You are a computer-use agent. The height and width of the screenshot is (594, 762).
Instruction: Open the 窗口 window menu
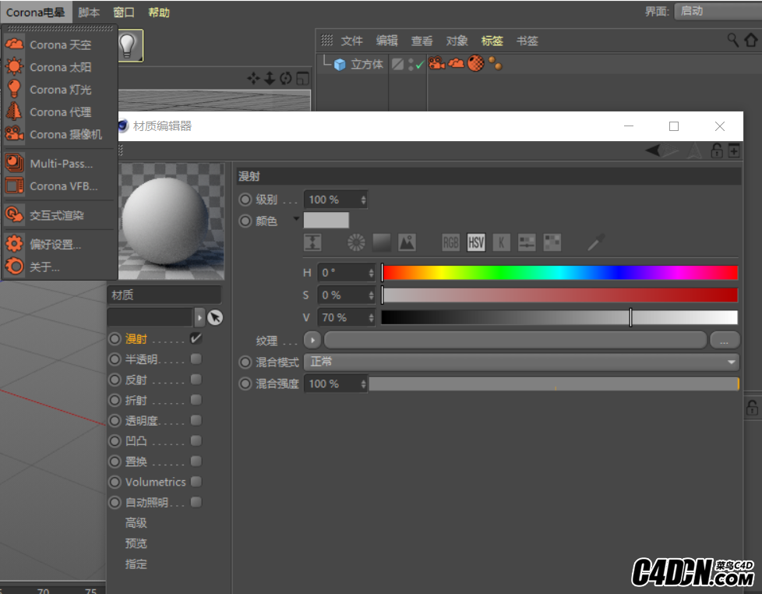[123, 12]
